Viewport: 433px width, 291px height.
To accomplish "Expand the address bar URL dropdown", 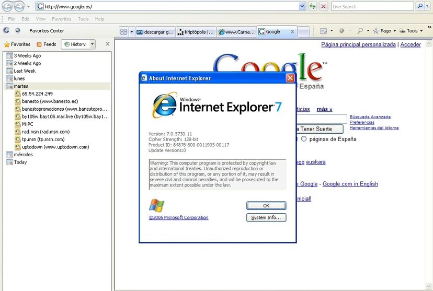I will tap(302, 6).
